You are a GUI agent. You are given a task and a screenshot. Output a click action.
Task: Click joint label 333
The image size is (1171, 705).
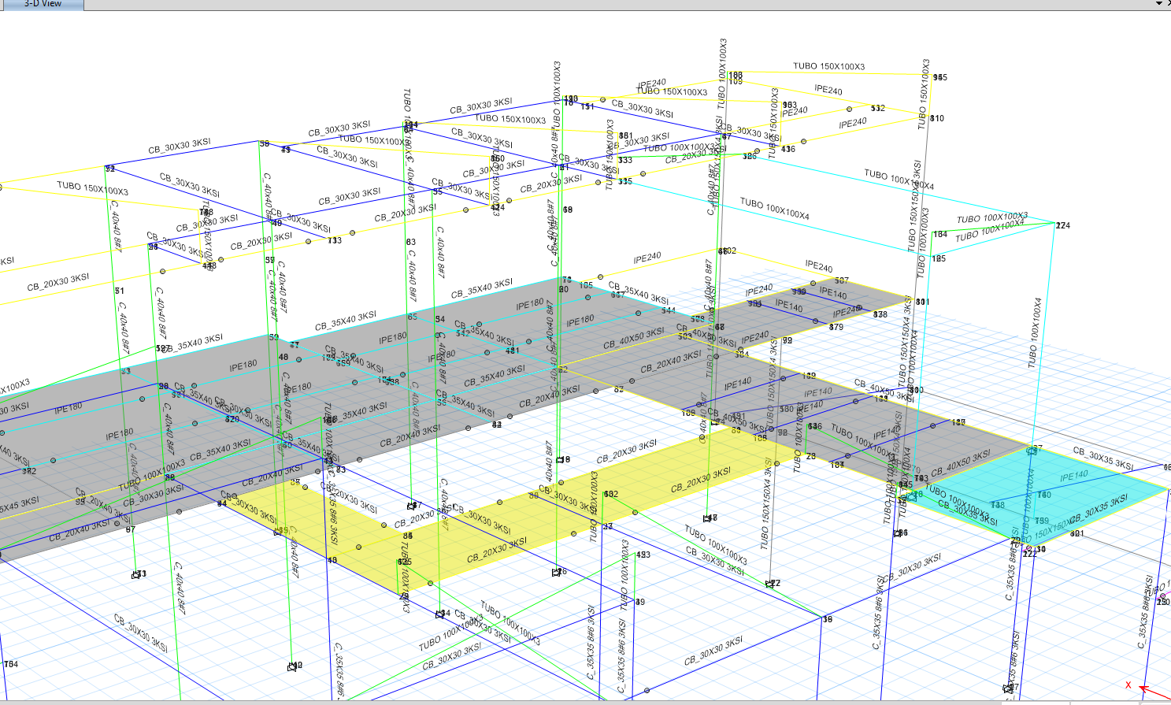[x=625, y=160]
